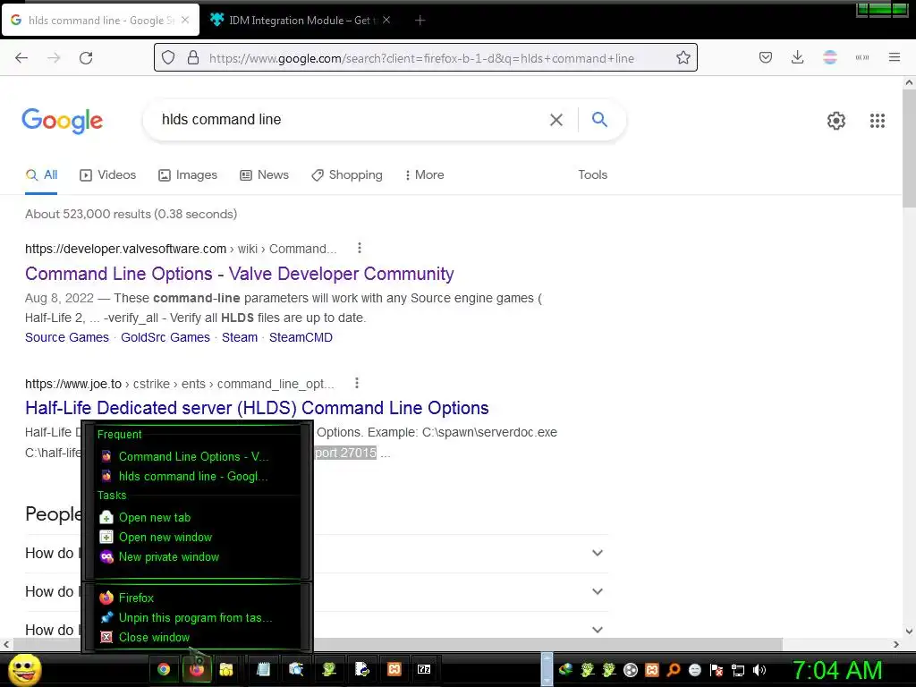Open the smiley-face Start button
The height and width of the screenshot is (687, 916).
pos(25,669)
